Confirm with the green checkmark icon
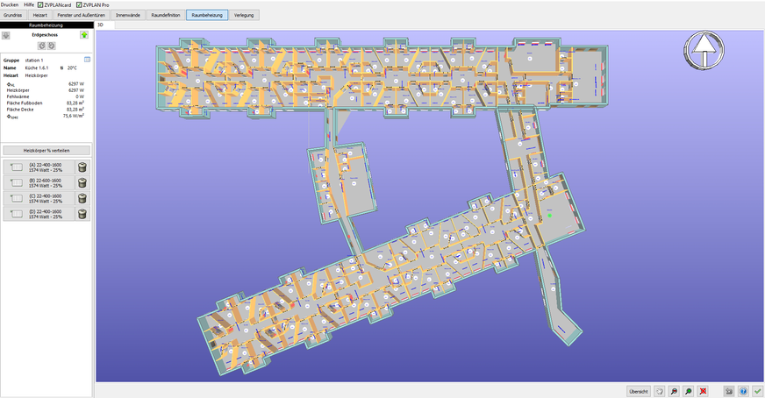 pyautogui.click(x=757, y=390)
